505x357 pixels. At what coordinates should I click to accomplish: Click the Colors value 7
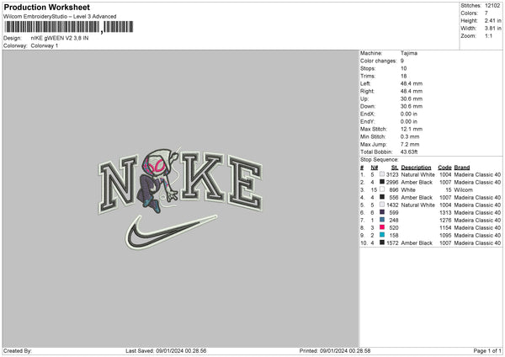486,13
